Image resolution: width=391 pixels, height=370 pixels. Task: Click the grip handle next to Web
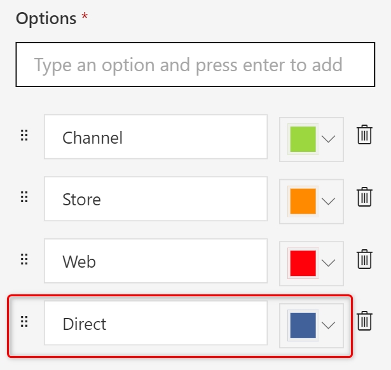tap(24, 259)
